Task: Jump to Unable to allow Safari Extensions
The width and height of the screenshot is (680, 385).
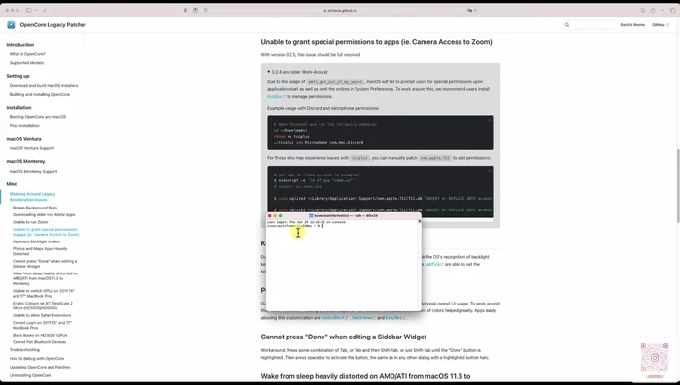Action: [x=42, y=316]
